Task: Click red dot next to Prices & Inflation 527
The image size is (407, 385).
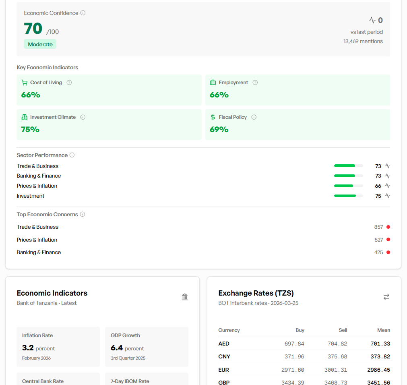Action: click(388, 240)
